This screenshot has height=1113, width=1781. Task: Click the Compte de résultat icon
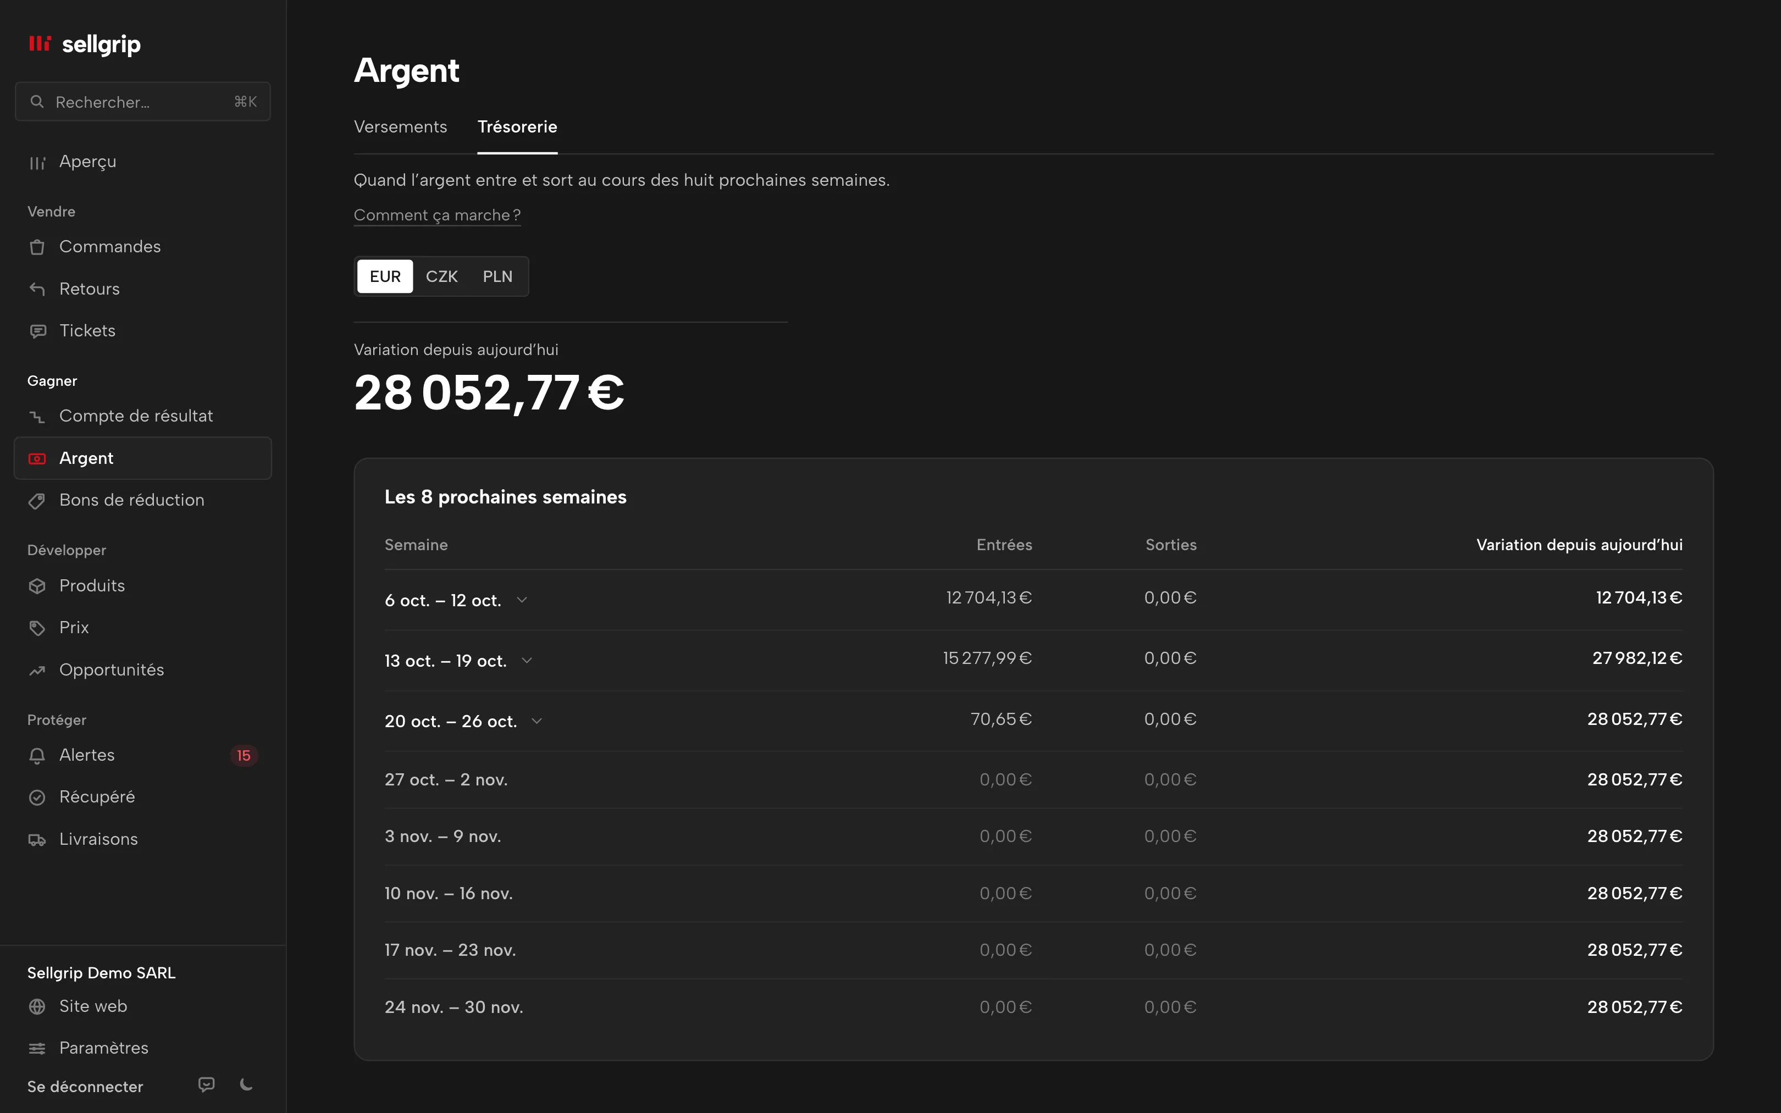pos(37,417)
